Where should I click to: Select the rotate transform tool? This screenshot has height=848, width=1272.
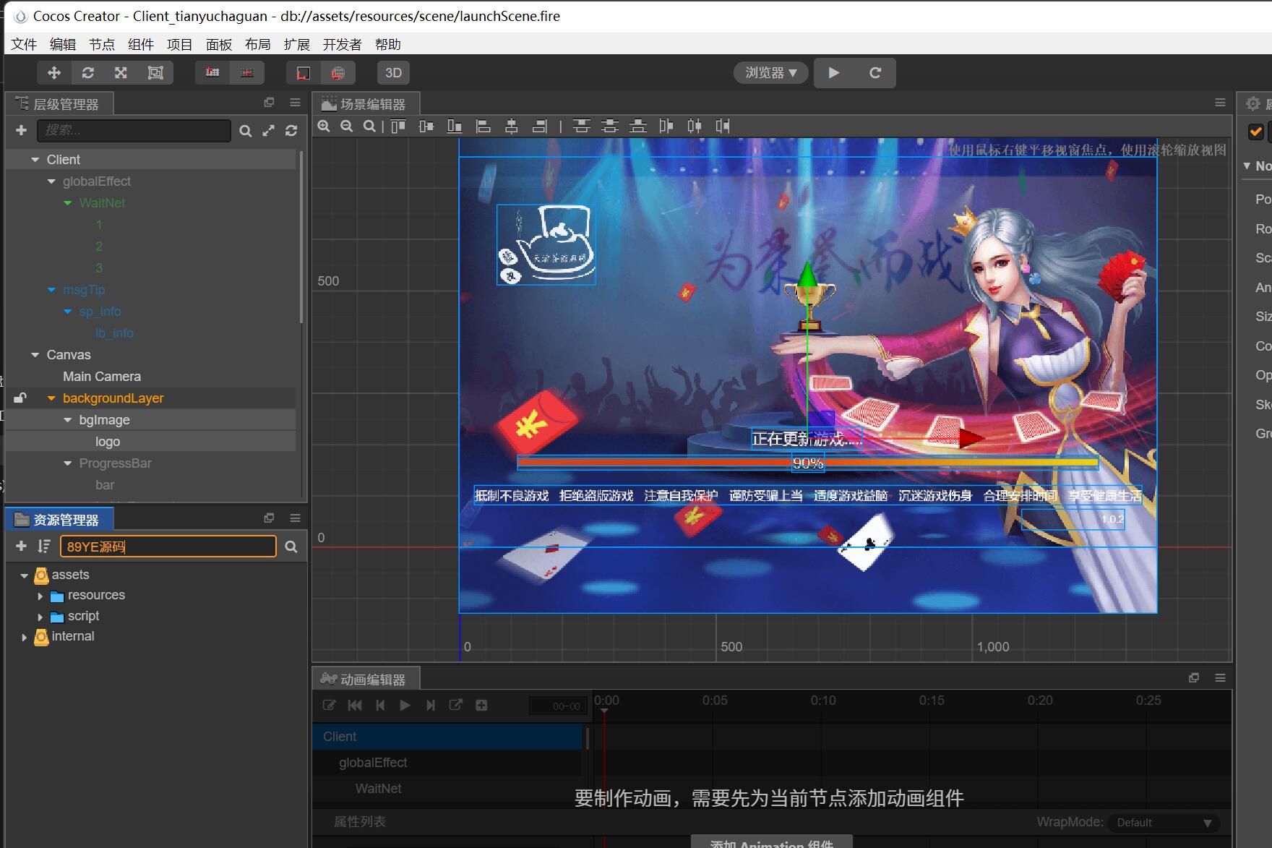tap(88, 73)
